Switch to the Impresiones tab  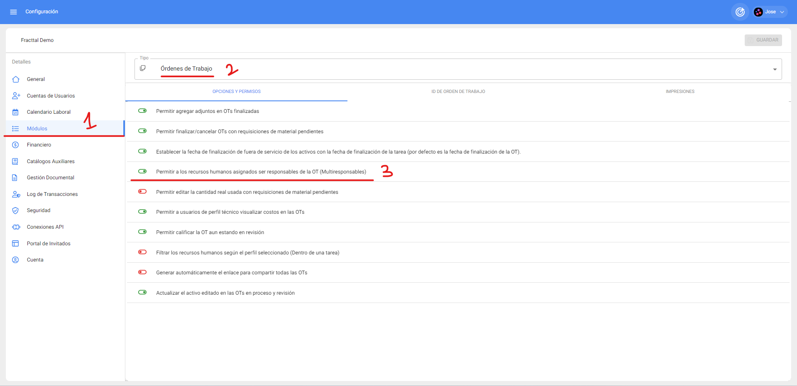click(x=680, y=92)
